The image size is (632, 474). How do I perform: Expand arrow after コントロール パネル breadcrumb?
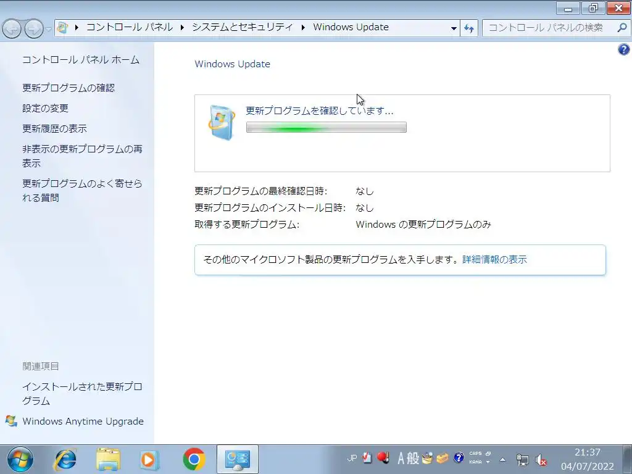[x=182, y=27]
